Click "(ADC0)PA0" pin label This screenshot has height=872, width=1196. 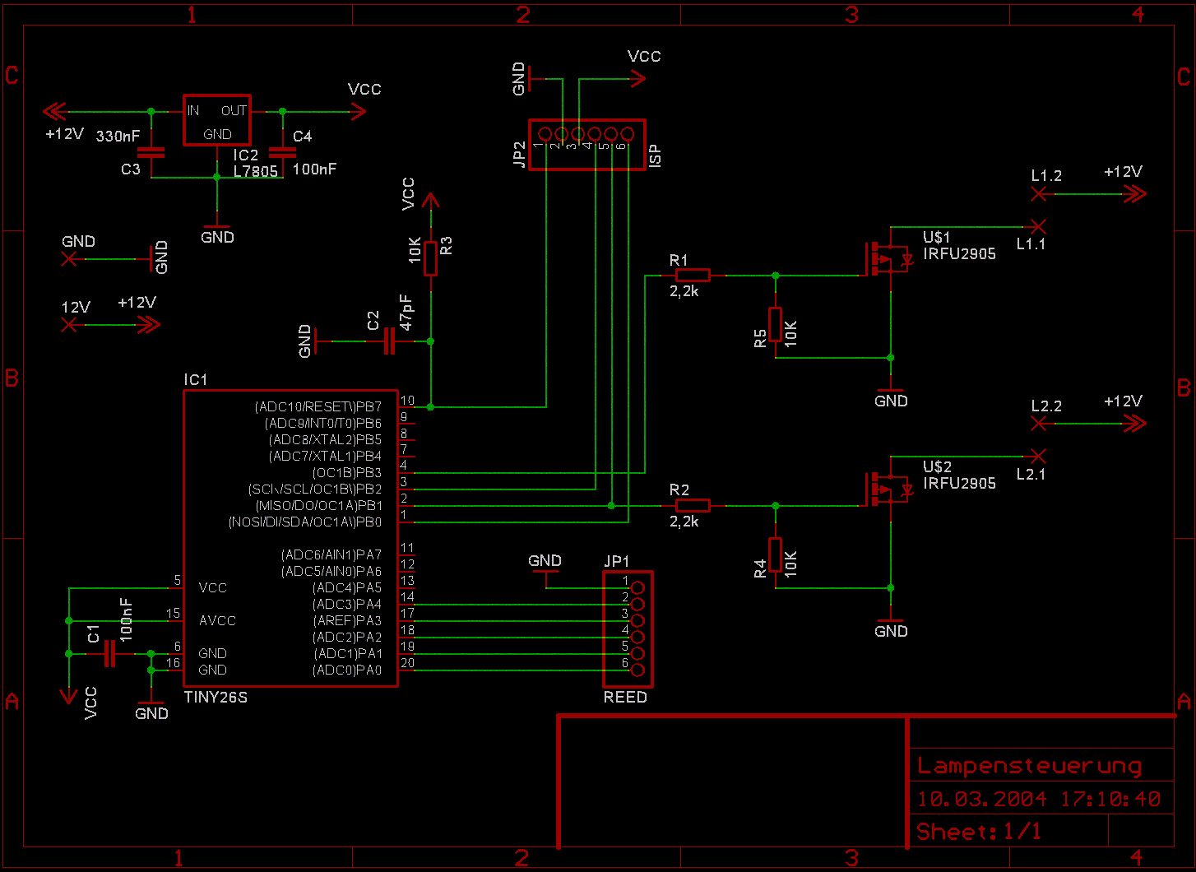(x=347, y=670)
